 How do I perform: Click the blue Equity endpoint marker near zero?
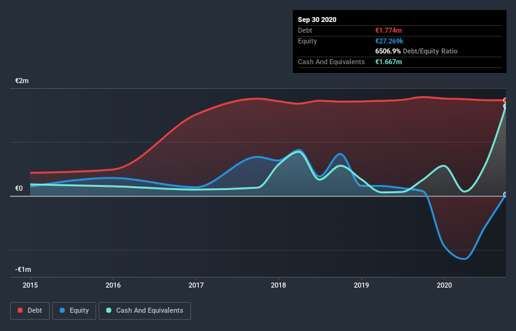[x=505, y=195]
